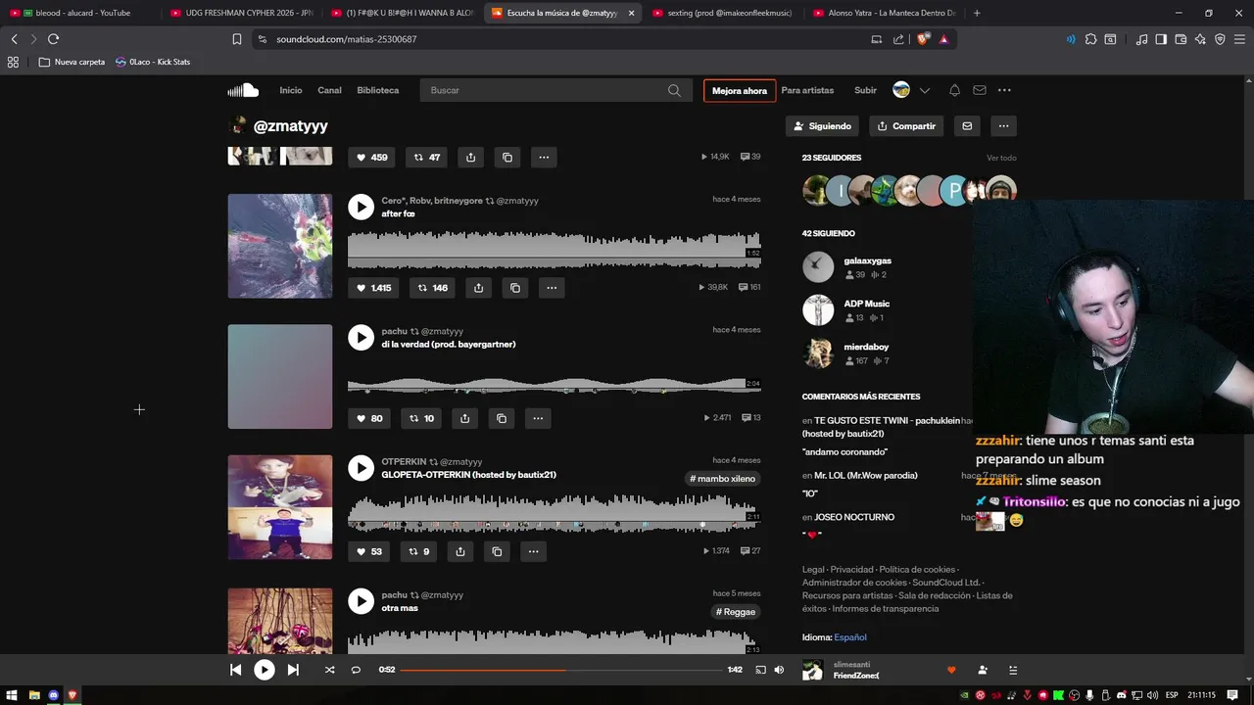Image resolution: width=1254 pixels, height=705 pixels.
Task: Repost the track with 47 reposts
Action: [x=426, y=157]
